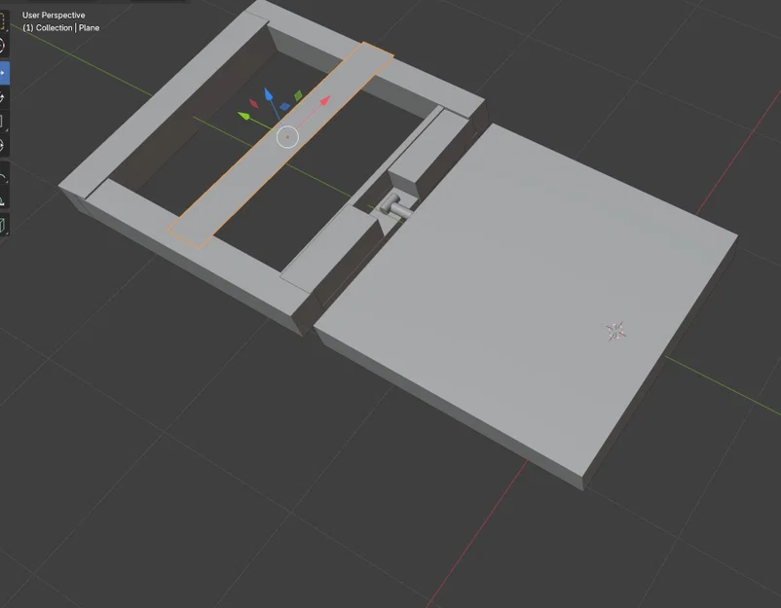Click the blue plane handle of gizmo

pos(284,106)
